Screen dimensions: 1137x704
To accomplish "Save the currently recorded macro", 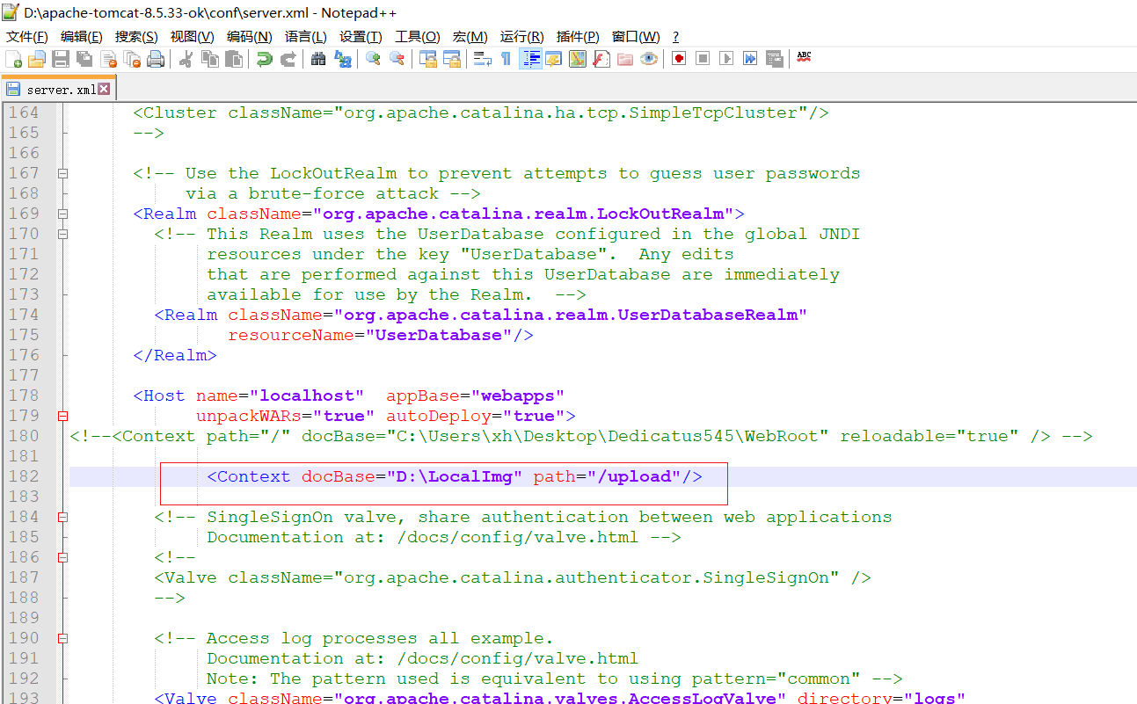I will coord(774,59).
